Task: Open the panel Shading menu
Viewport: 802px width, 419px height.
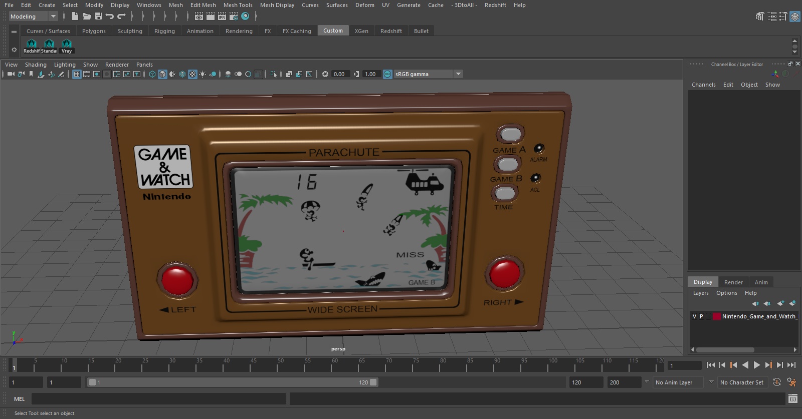Action: coord(36,65)
